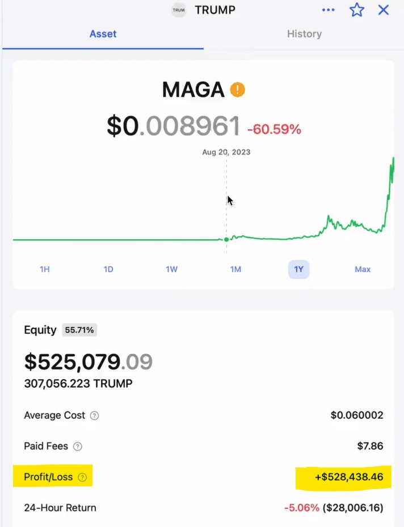The image size is (404, 527).
Task: Select the 1H chart timeframe
Action: (45, 269)
